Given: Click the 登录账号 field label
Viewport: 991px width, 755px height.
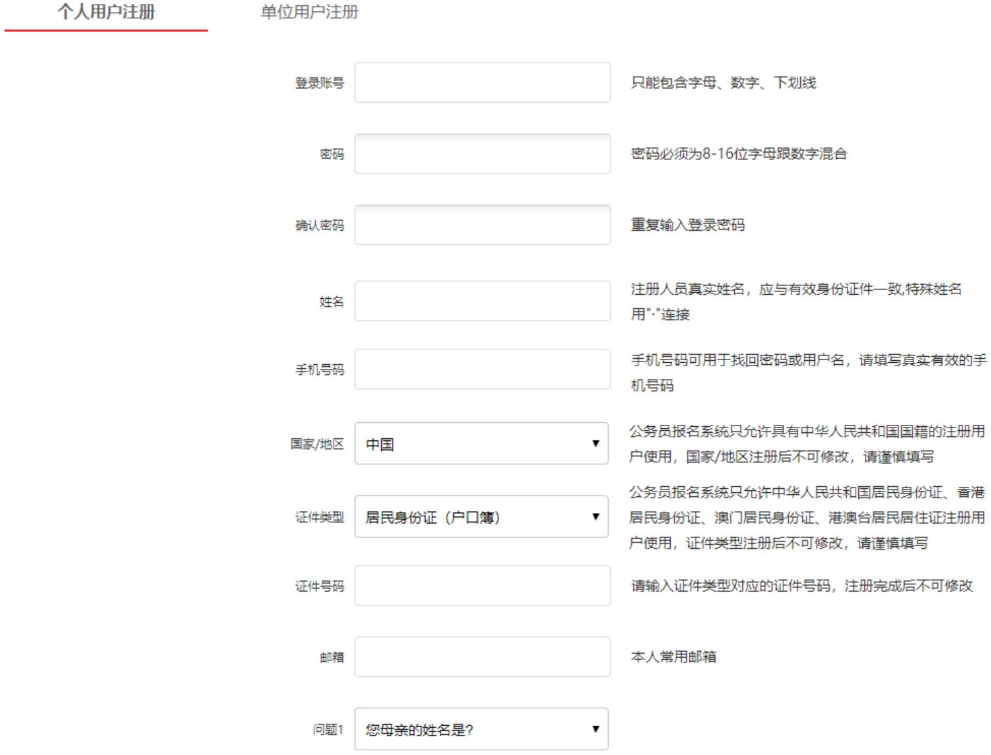Looking at the screenshot, I should click(320, 83).
